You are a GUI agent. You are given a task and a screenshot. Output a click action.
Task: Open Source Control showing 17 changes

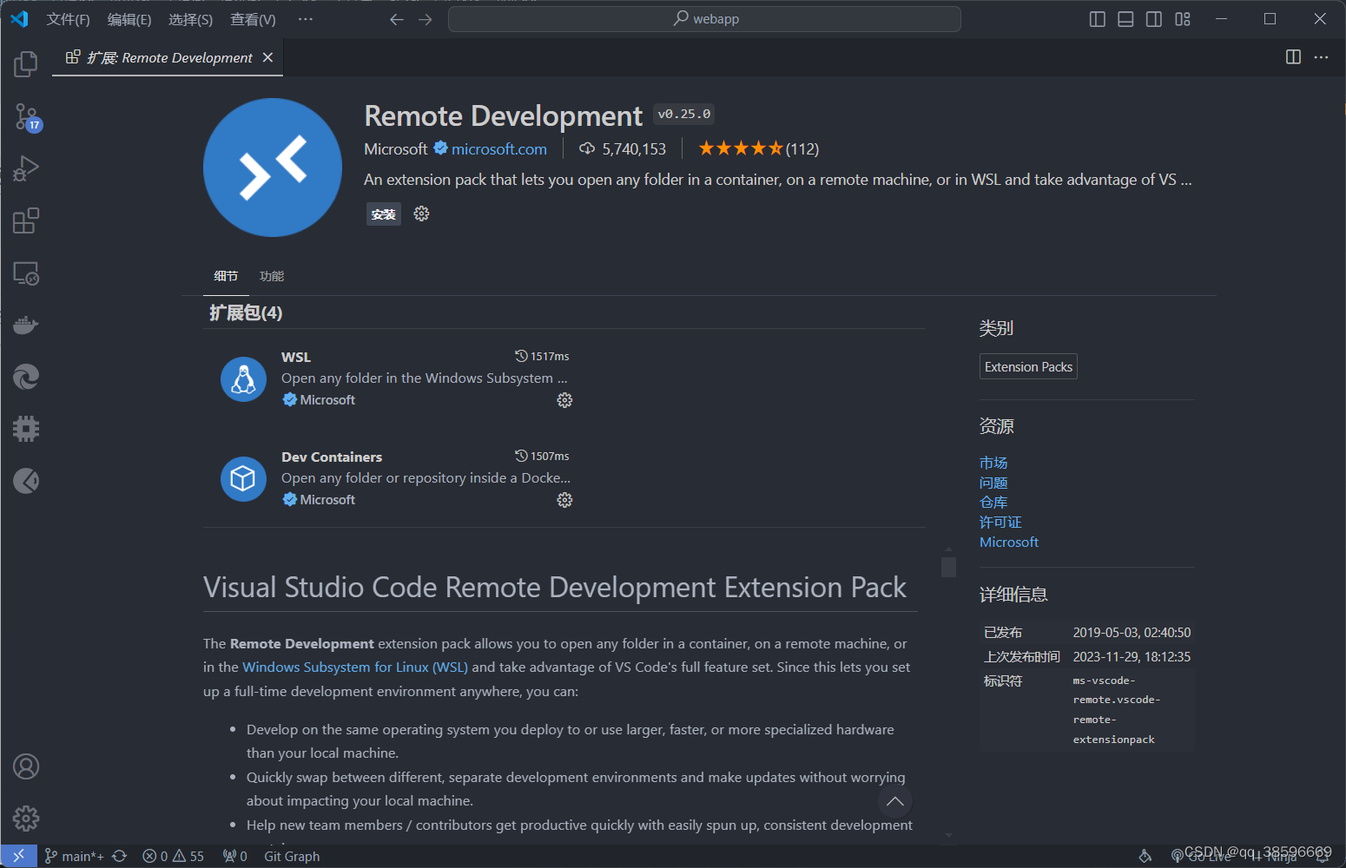[x=25, y=116]
